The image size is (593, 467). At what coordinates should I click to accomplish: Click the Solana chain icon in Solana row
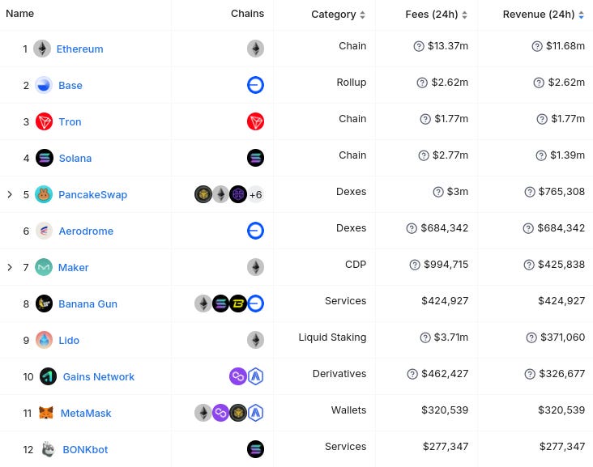[256, 158]
